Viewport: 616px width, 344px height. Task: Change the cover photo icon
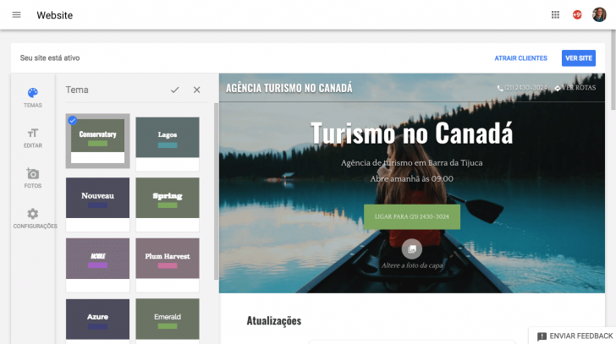(412, 248)
